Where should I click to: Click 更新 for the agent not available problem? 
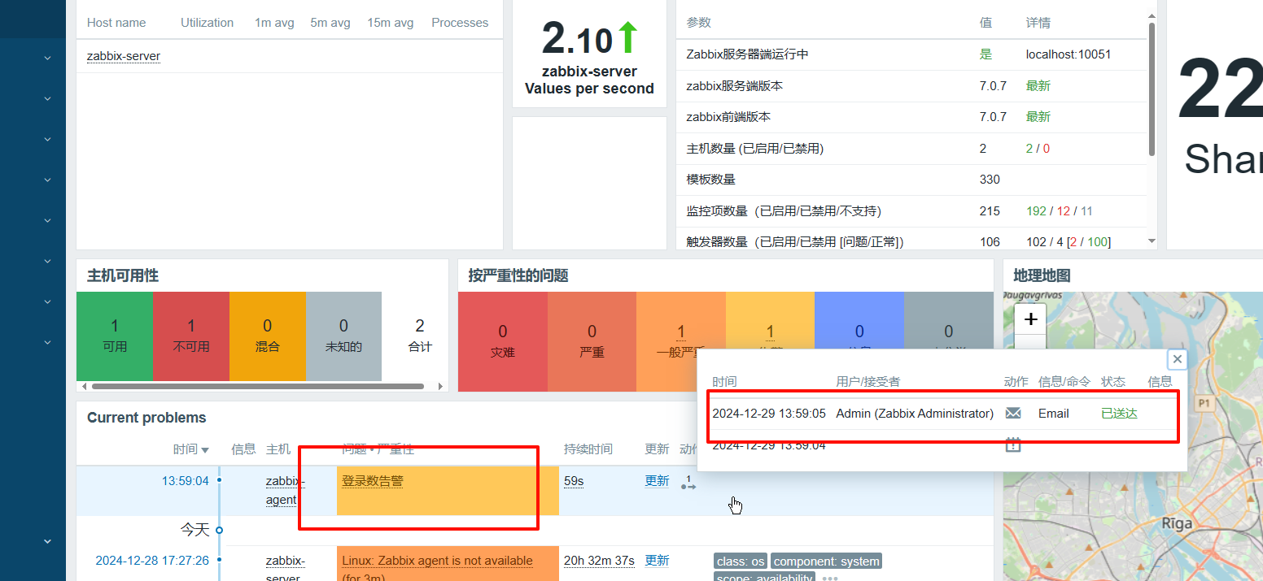657,560
